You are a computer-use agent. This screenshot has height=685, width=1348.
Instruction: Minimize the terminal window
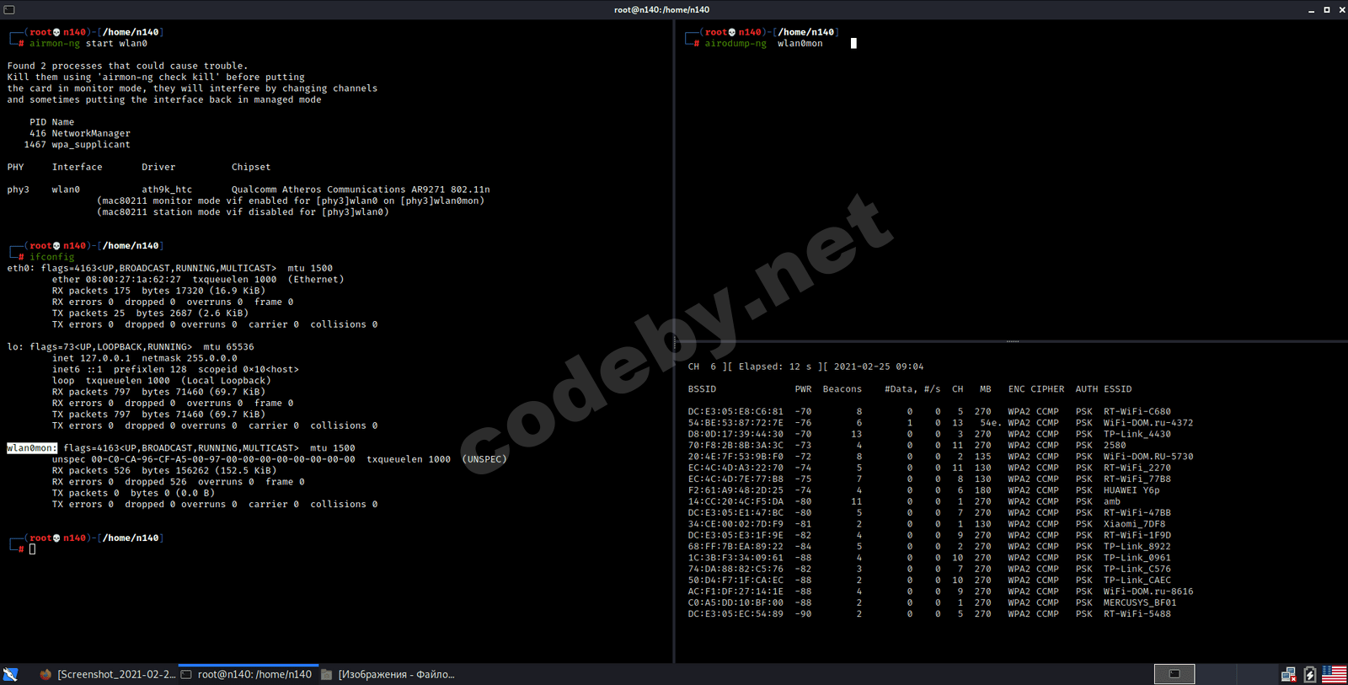click(1311, 10)
